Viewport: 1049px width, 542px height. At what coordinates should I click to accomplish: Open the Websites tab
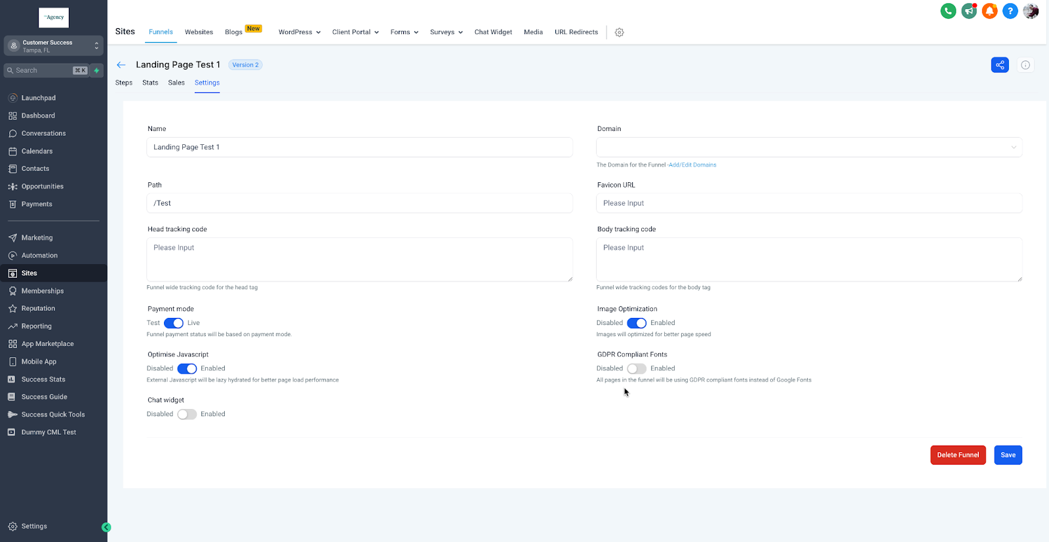coord(199,32)
